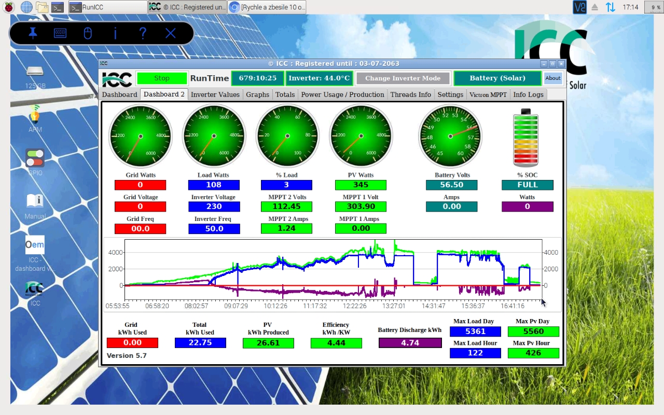
Task: Select the Power Usage / Production tab
Action: (342, 94)
